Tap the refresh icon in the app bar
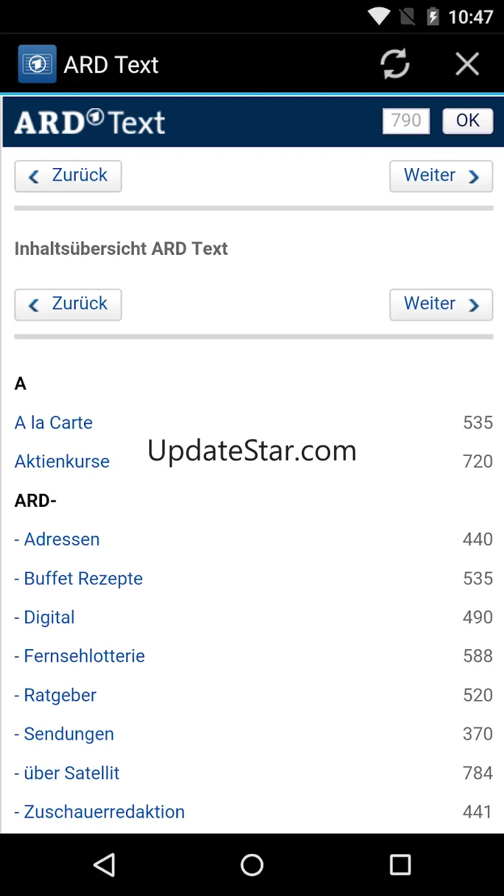 click(395, 64)
